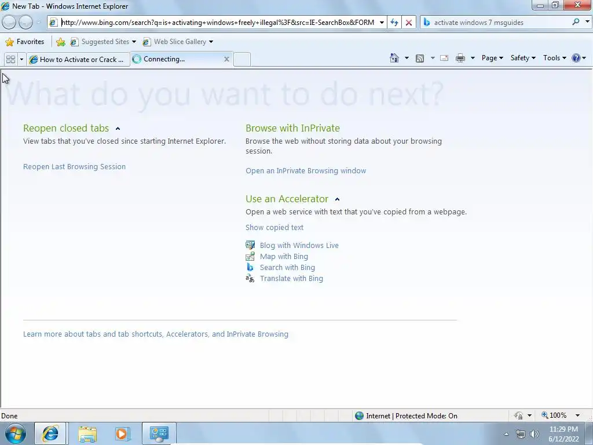
Task: Click the Print icon
Action: coord(460,58)
